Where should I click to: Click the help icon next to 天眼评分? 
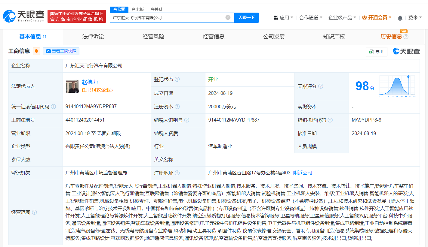click(x=321, y=86)
